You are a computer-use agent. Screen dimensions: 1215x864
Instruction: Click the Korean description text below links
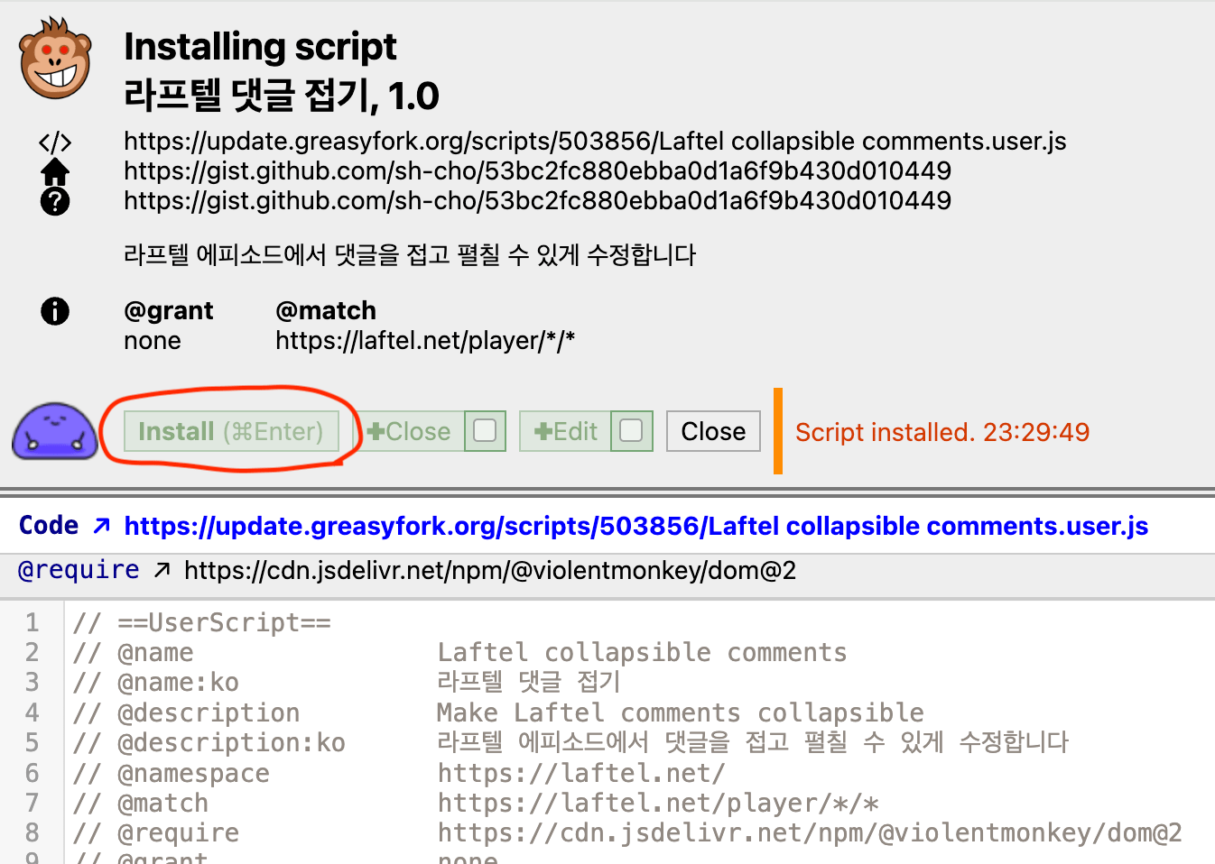point(410,254)
